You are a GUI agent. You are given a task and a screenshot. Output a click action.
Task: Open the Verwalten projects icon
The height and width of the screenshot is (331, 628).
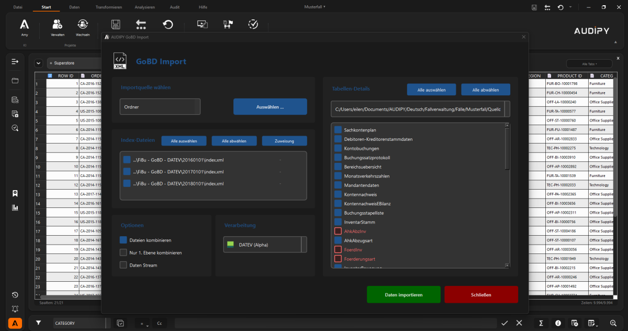point(58,25)
